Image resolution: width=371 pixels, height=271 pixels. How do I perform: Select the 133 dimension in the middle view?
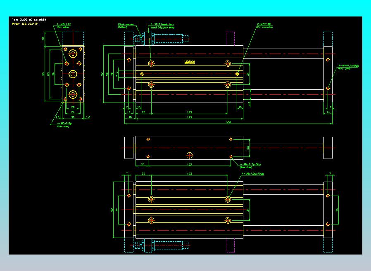coord(189,164)
